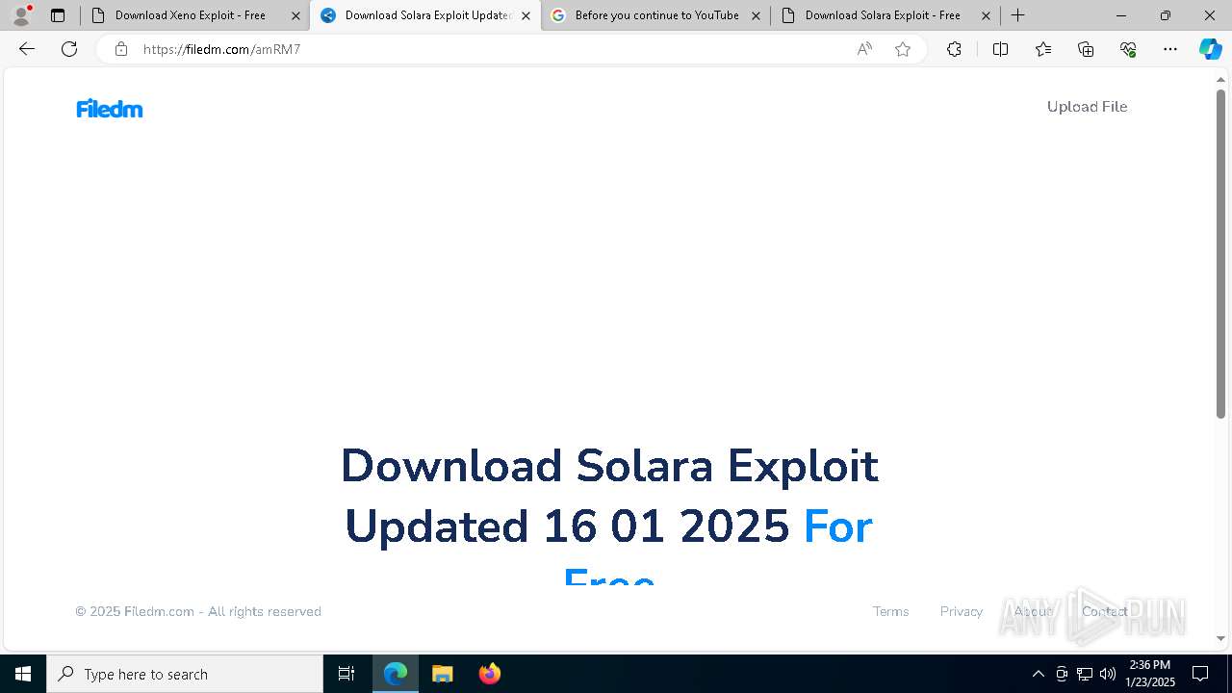Close the active Solara Exploit Updated tab
Image resolution: width=1232 pixels, height=693 pixels.
[526, 15]
